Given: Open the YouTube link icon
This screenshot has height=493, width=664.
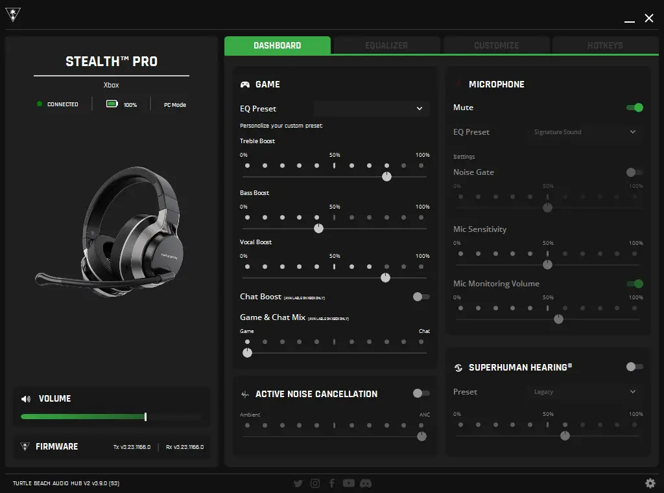Looking at the screenshot, I should coord(348,483).
